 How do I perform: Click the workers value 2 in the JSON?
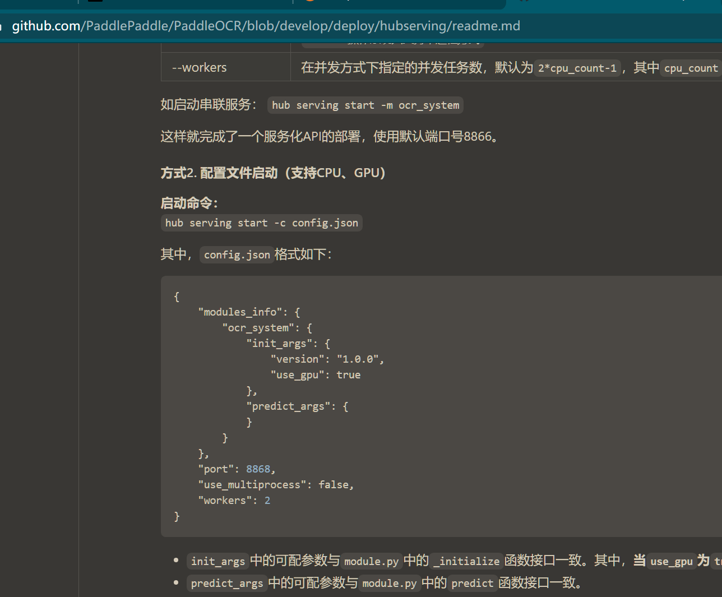coord(267,501)
